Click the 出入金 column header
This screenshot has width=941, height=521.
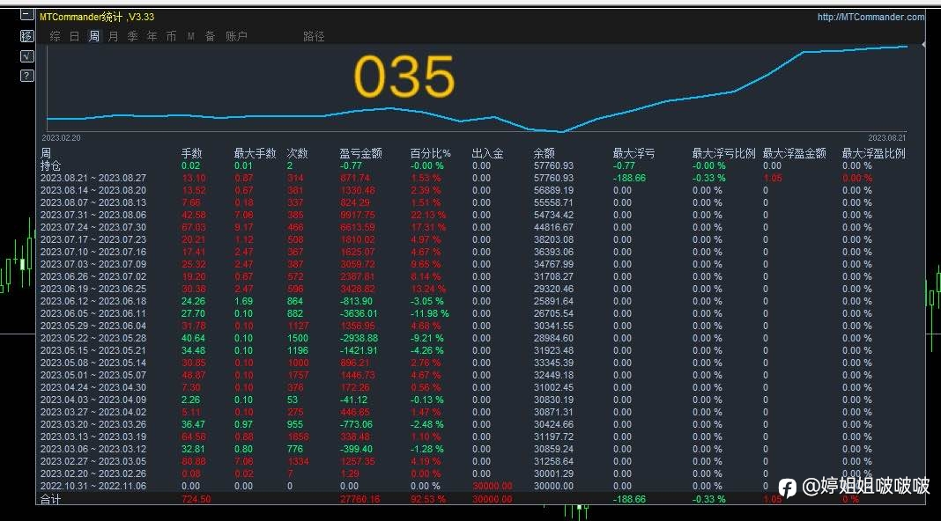(487, 153)
